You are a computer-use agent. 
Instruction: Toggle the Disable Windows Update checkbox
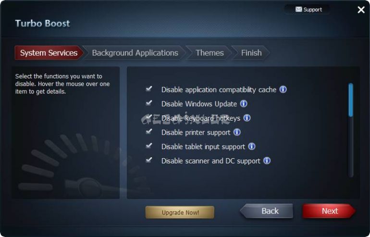(148, 103)
